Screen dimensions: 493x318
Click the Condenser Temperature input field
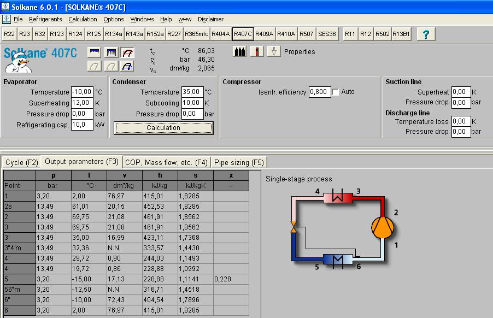click(192, 92)
